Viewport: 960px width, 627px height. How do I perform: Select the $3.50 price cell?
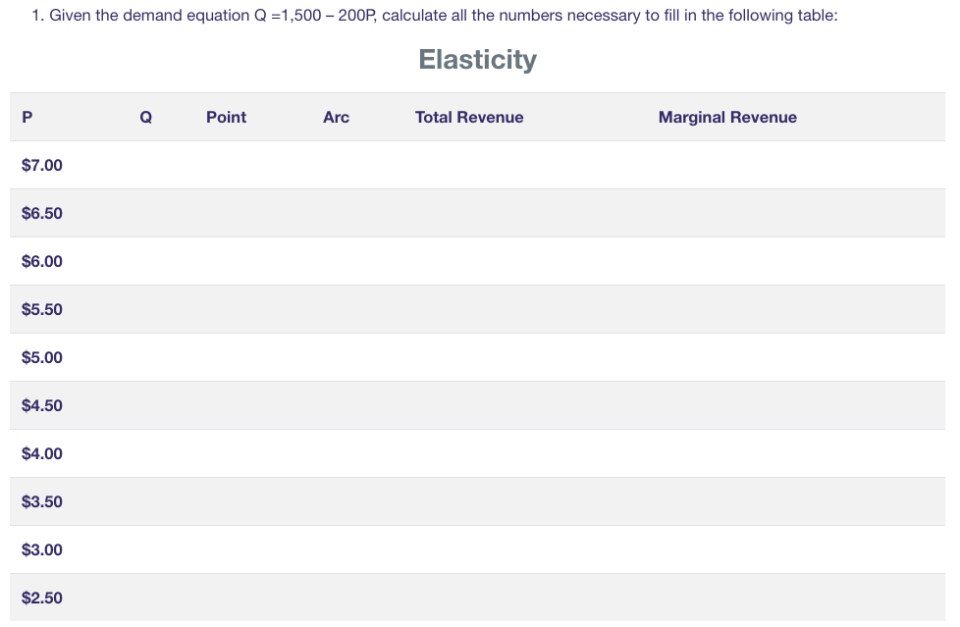point(41,501)
